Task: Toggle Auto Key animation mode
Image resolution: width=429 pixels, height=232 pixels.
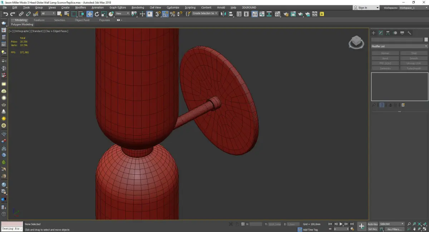Action: 373,224
